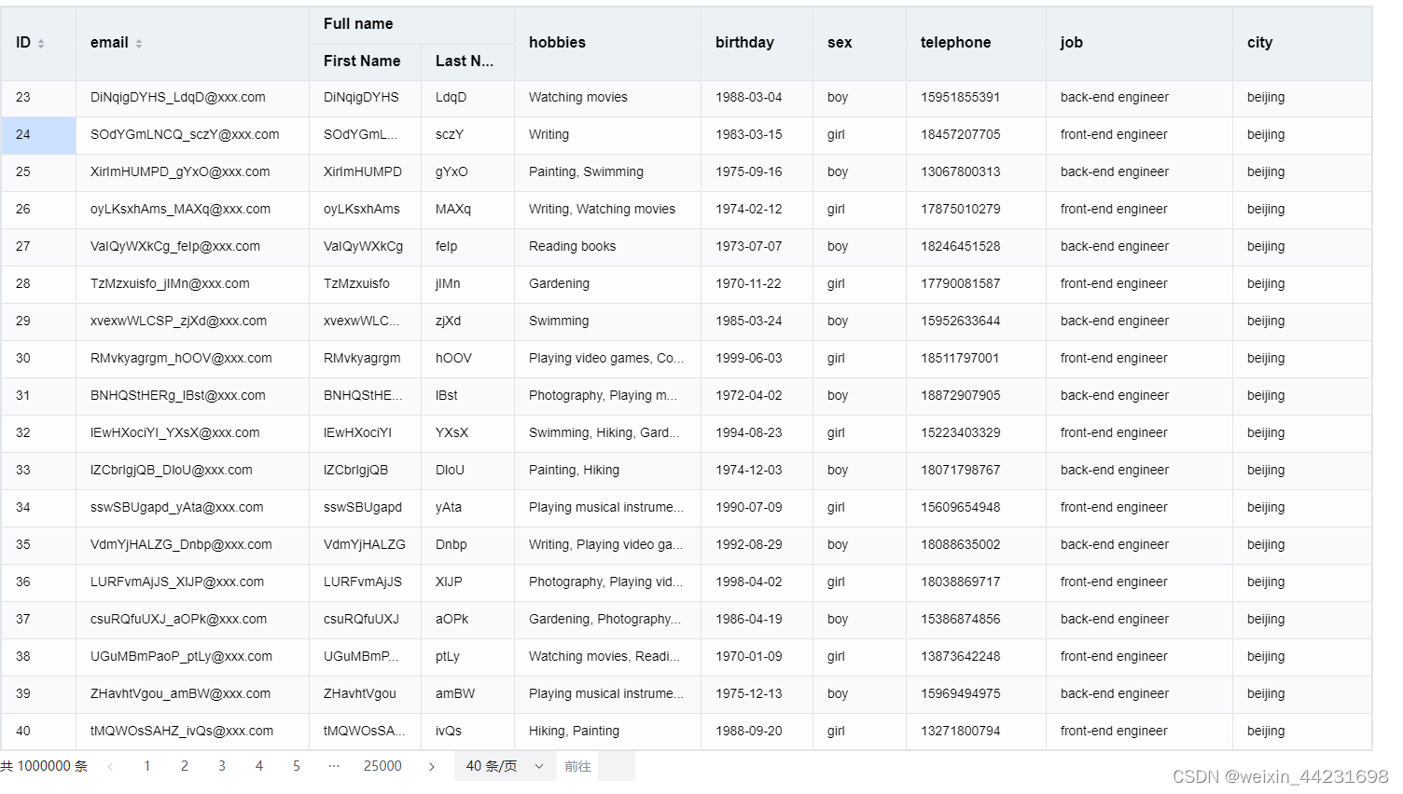1403x794 pixels.
Task: Click the 共 1000000 条 total count
Action: 44,766
